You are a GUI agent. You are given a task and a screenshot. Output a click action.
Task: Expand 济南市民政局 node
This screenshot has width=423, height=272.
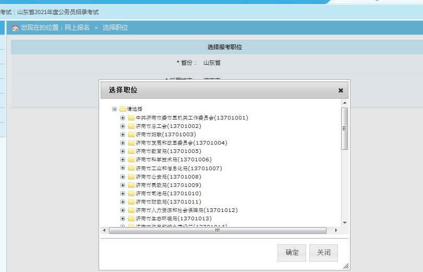123,185
